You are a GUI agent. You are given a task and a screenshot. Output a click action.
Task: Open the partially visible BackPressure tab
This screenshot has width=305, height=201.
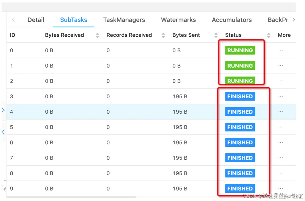pyautogui.click(x=278, y=20)
